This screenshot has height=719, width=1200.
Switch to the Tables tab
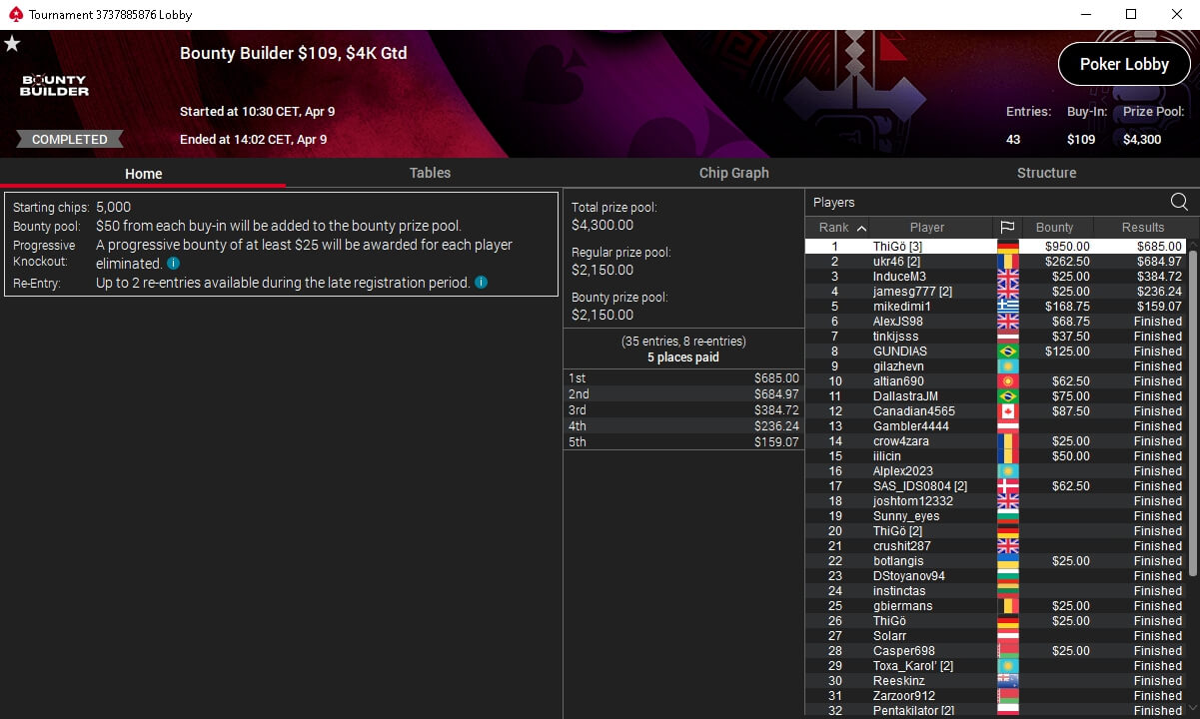click(430, 173)
